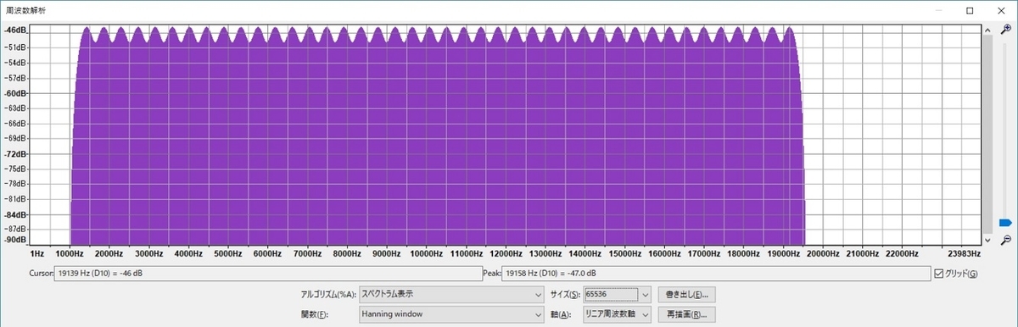The height and width of the screenshot is (327, 1018).
Task: Click the '23983Hz' frequency axis label
Action: pos(964,253)
